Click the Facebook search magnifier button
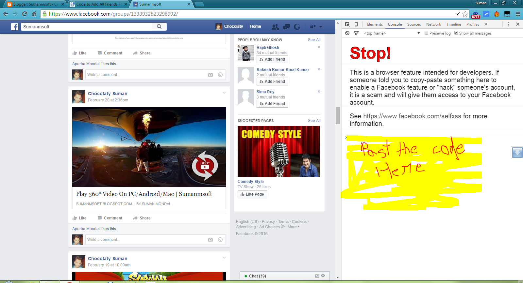 tap(159, 27)
